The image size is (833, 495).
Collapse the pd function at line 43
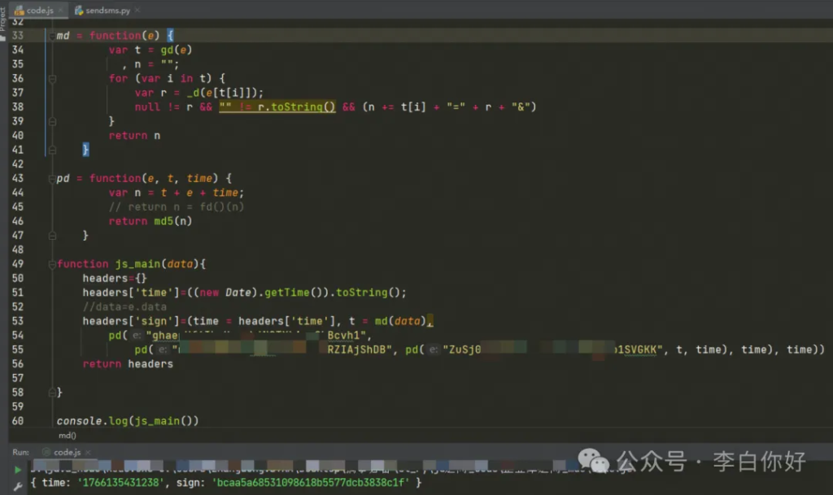coord(52,179)
